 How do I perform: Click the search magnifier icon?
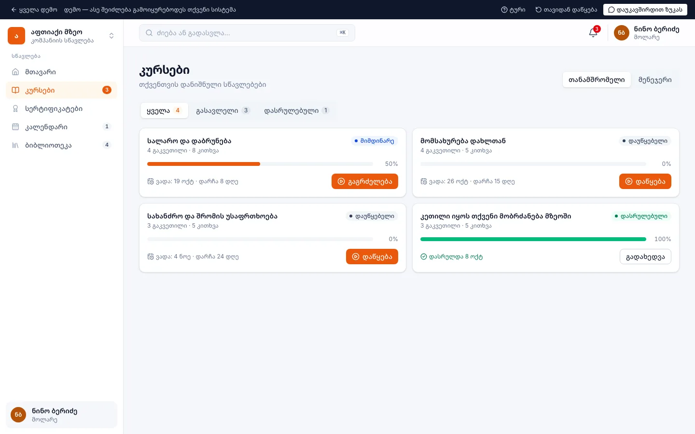point(149,33)
